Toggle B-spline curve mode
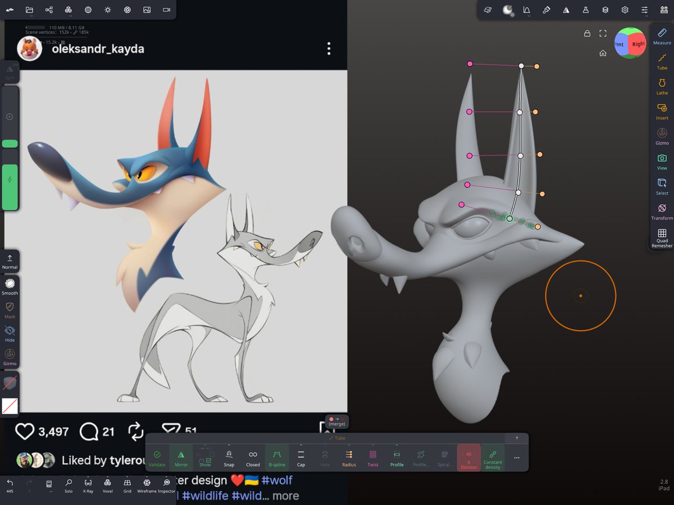674x505 pixels. [277, 457]
